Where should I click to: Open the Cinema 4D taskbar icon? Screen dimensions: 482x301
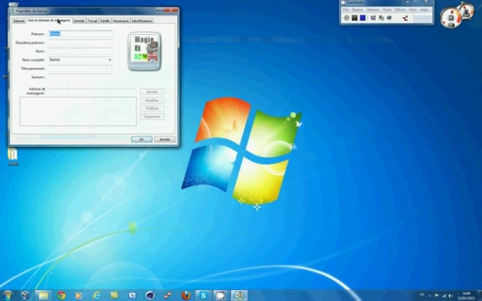pos(150,296)
